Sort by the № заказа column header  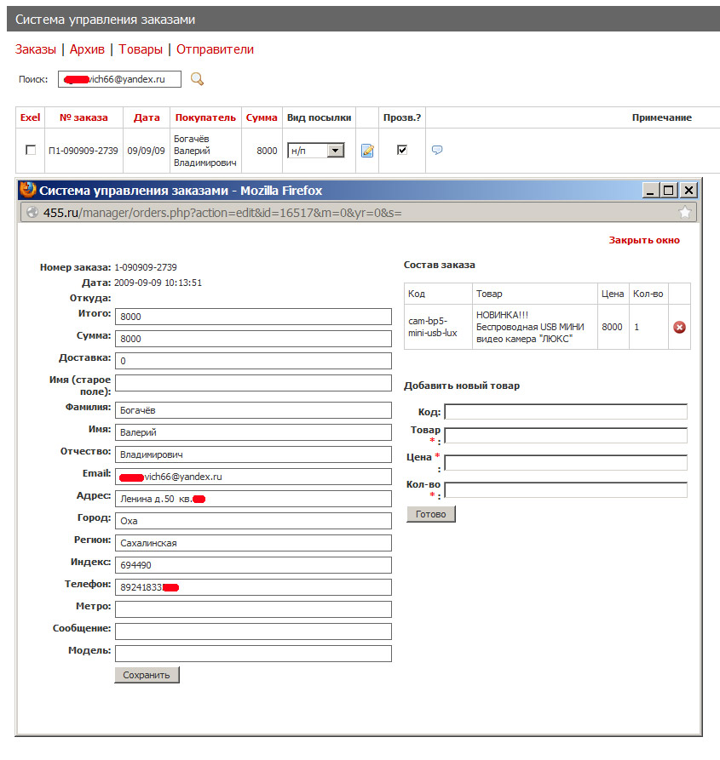[x=84, y=117]
